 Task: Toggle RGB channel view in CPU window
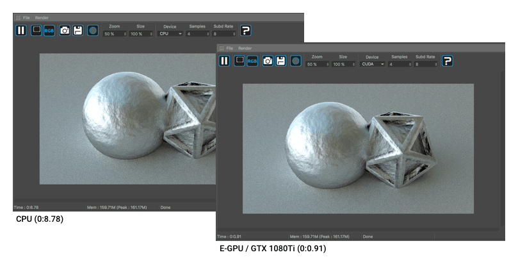pos(49,30)
